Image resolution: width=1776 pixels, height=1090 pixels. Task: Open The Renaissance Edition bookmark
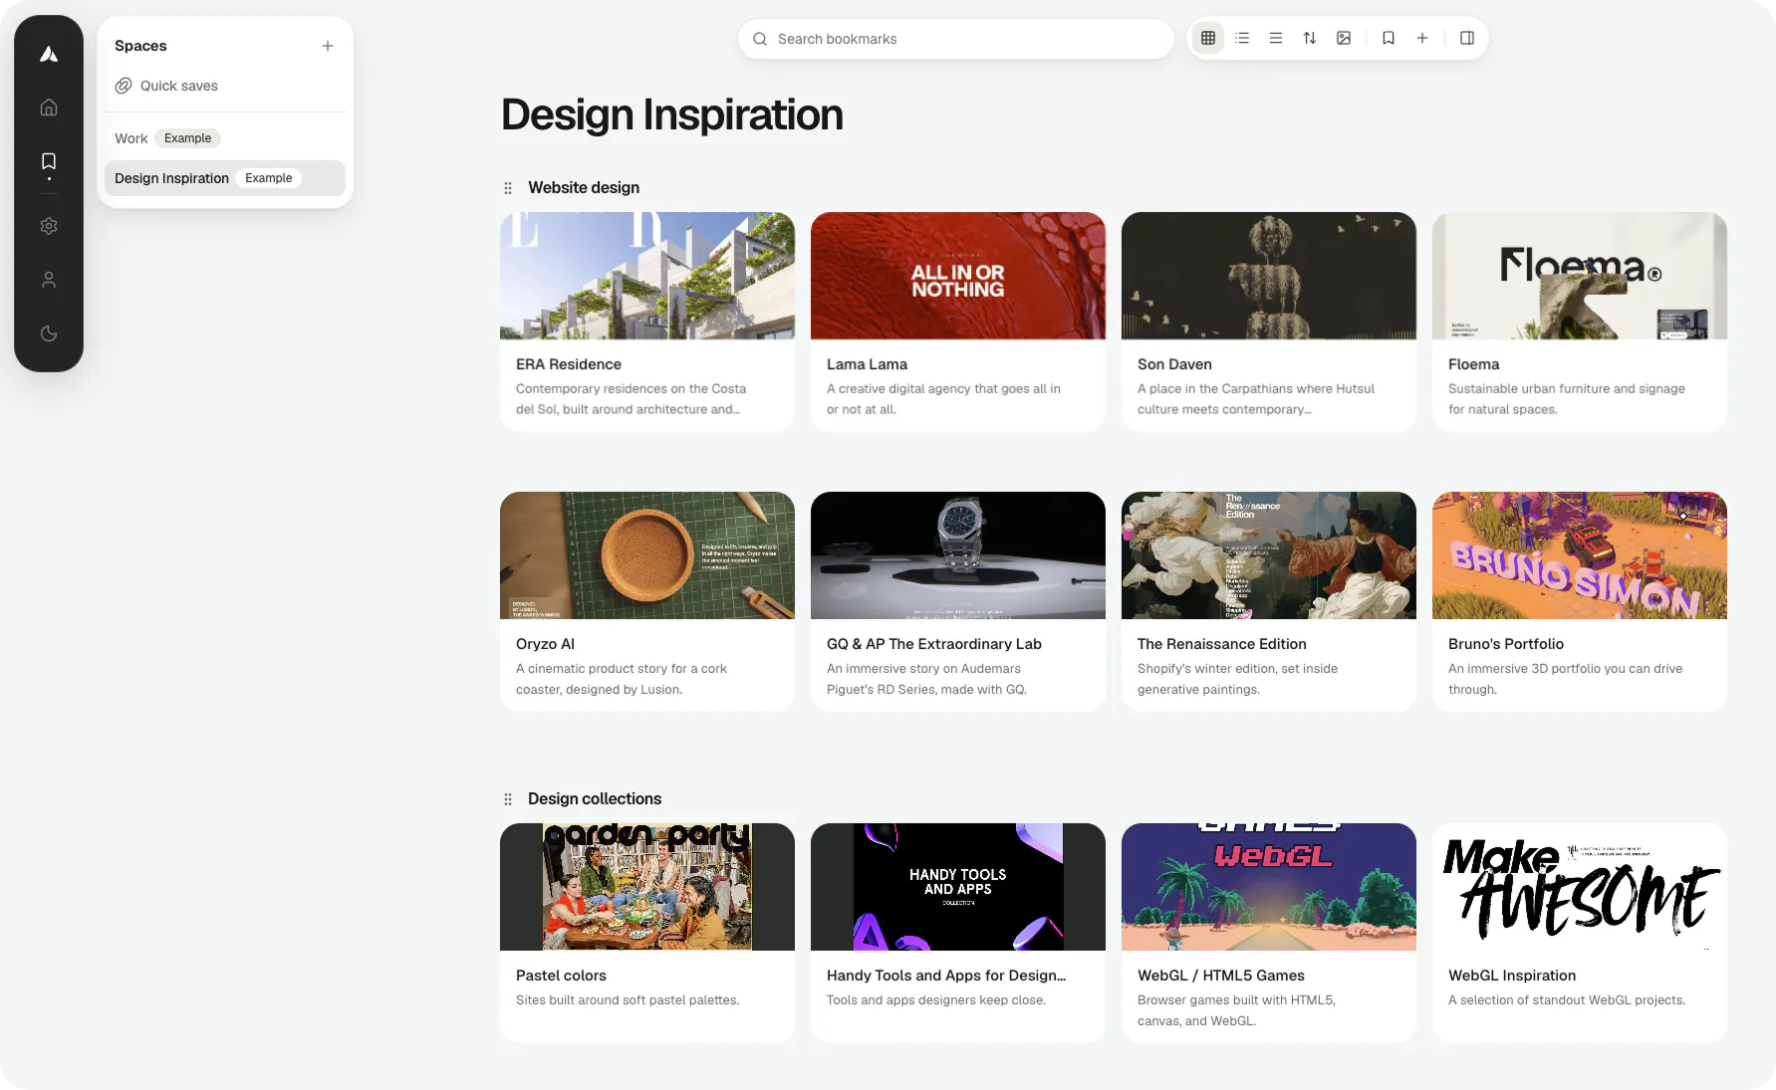1269,601
